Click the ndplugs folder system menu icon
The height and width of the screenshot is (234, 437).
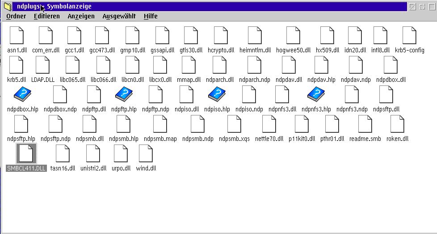(x=8, y=6)
